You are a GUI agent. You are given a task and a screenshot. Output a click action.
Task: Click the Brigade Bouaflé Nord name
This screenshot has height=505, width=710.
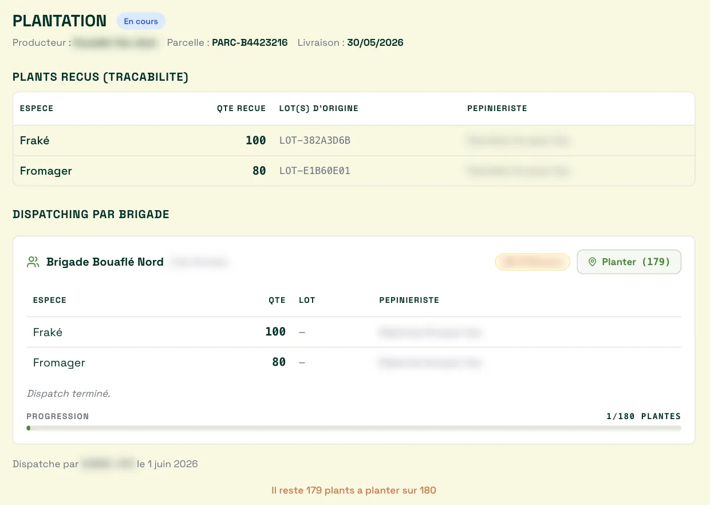(105, 262)
